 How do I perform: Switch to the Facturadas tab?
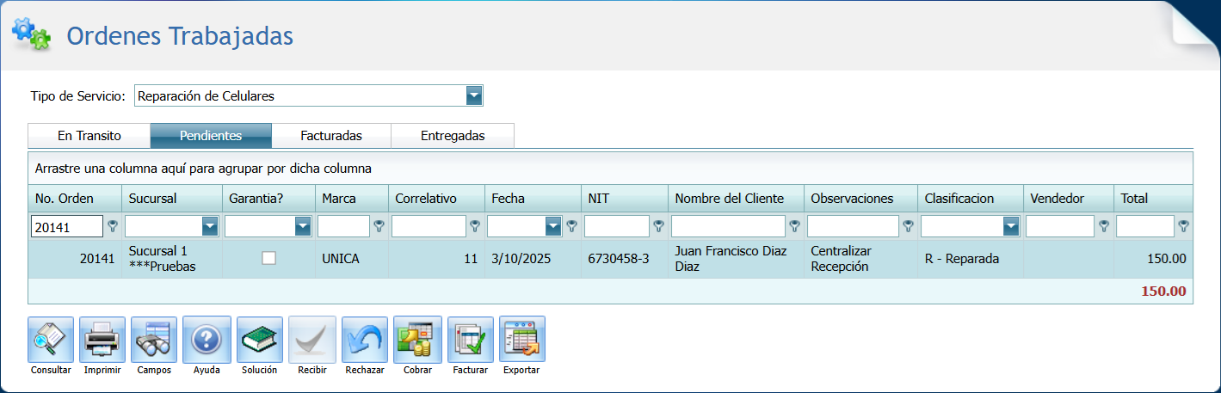[331, 136]
